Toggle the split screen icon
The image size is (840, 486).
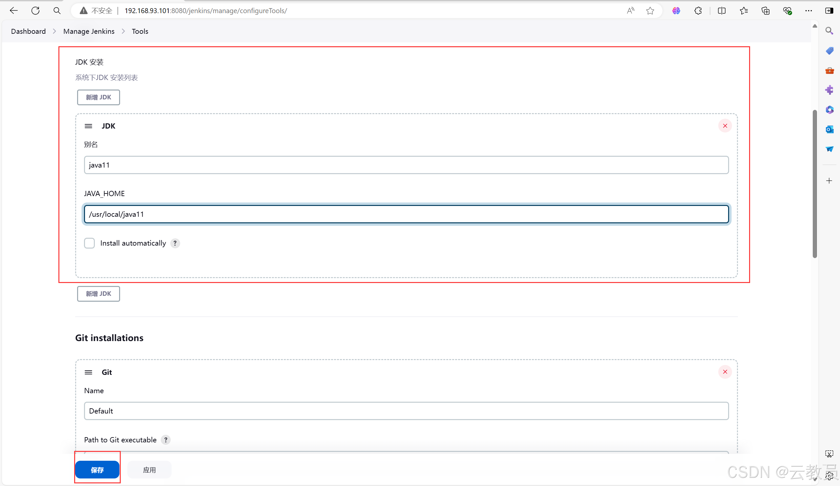[x=722, y=11]
